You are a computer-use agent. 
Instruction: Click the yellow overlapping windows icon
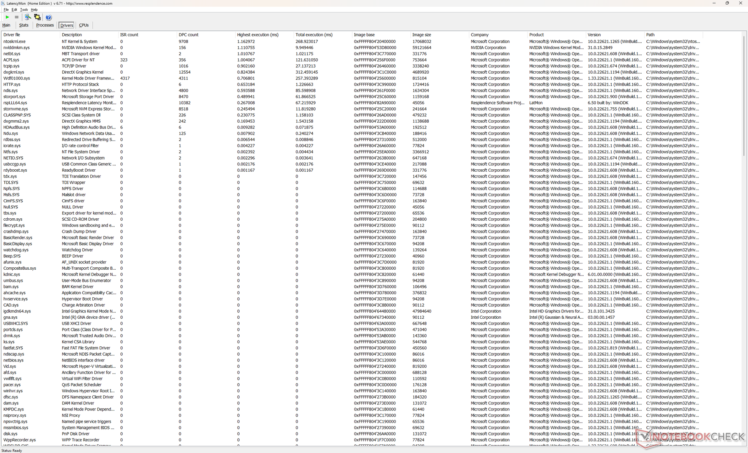[37, 17]
